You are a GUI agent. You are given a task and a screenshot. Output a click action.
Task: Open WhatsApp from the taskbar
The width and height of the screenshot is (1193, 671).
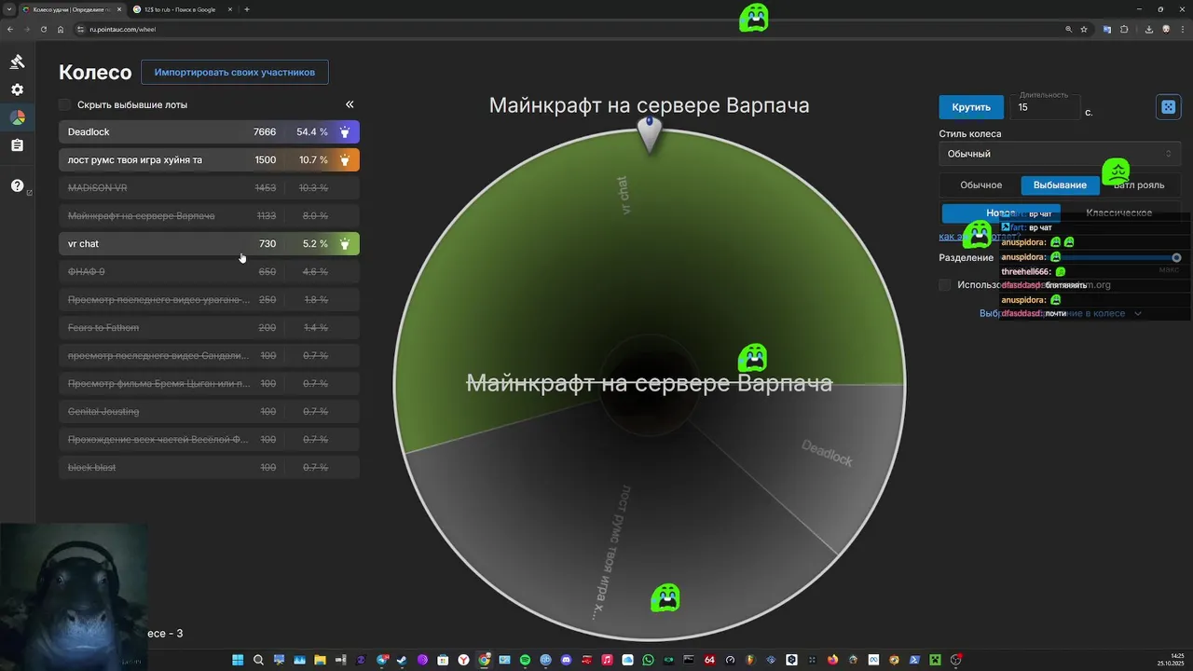(649, 660)
